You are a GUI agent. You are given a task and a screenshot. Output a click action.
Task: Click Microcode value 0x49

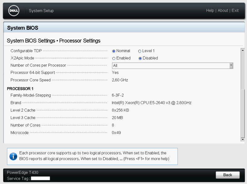pos(116,133)
